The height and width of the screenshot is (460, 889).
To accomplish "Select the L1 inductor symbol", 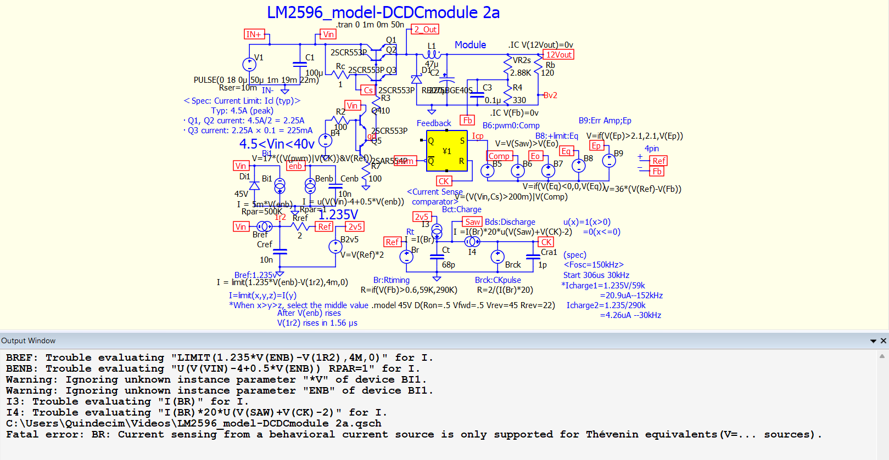I will click(x=433, y=54).
